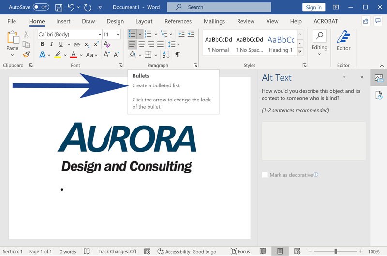Switch to Focus mode in status bar
Screen dimensions: 387x256
tap(240, 251)
